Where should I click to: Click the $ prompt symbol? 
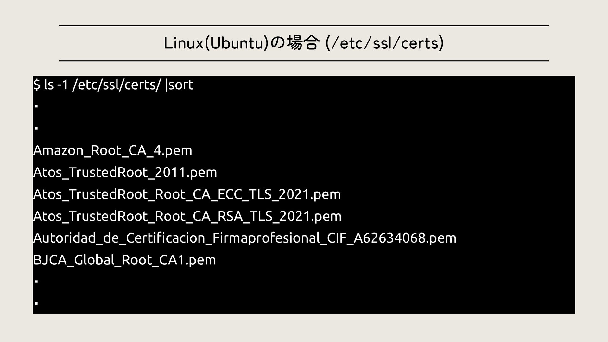click(37, 85)
